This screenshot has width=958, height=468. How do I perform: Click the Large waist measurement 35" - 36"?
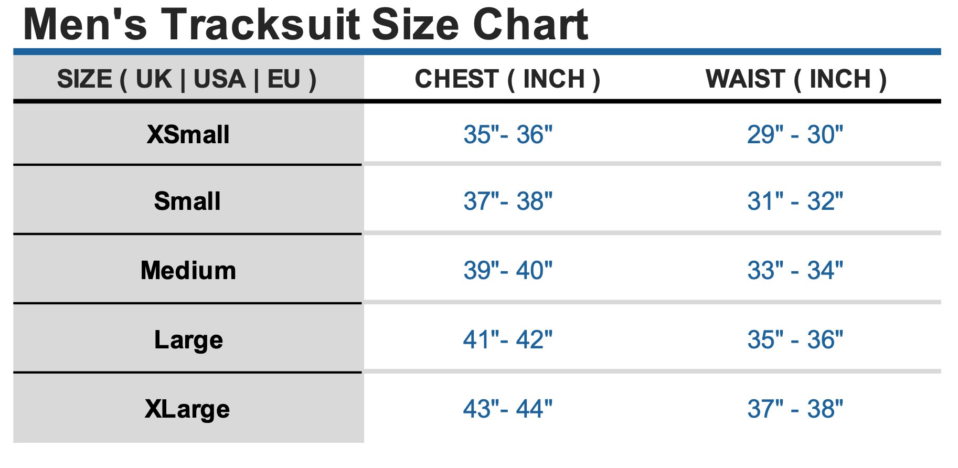(x=795, y=340)
